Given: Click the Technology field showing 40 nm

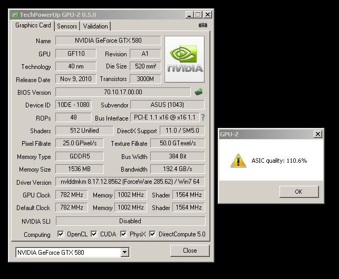Looking at the screenshot, I should 76,66.
